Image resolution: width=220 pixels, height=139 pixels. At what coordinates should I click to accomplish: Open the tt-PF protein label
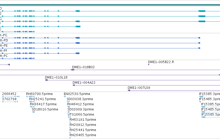[4, 51]
